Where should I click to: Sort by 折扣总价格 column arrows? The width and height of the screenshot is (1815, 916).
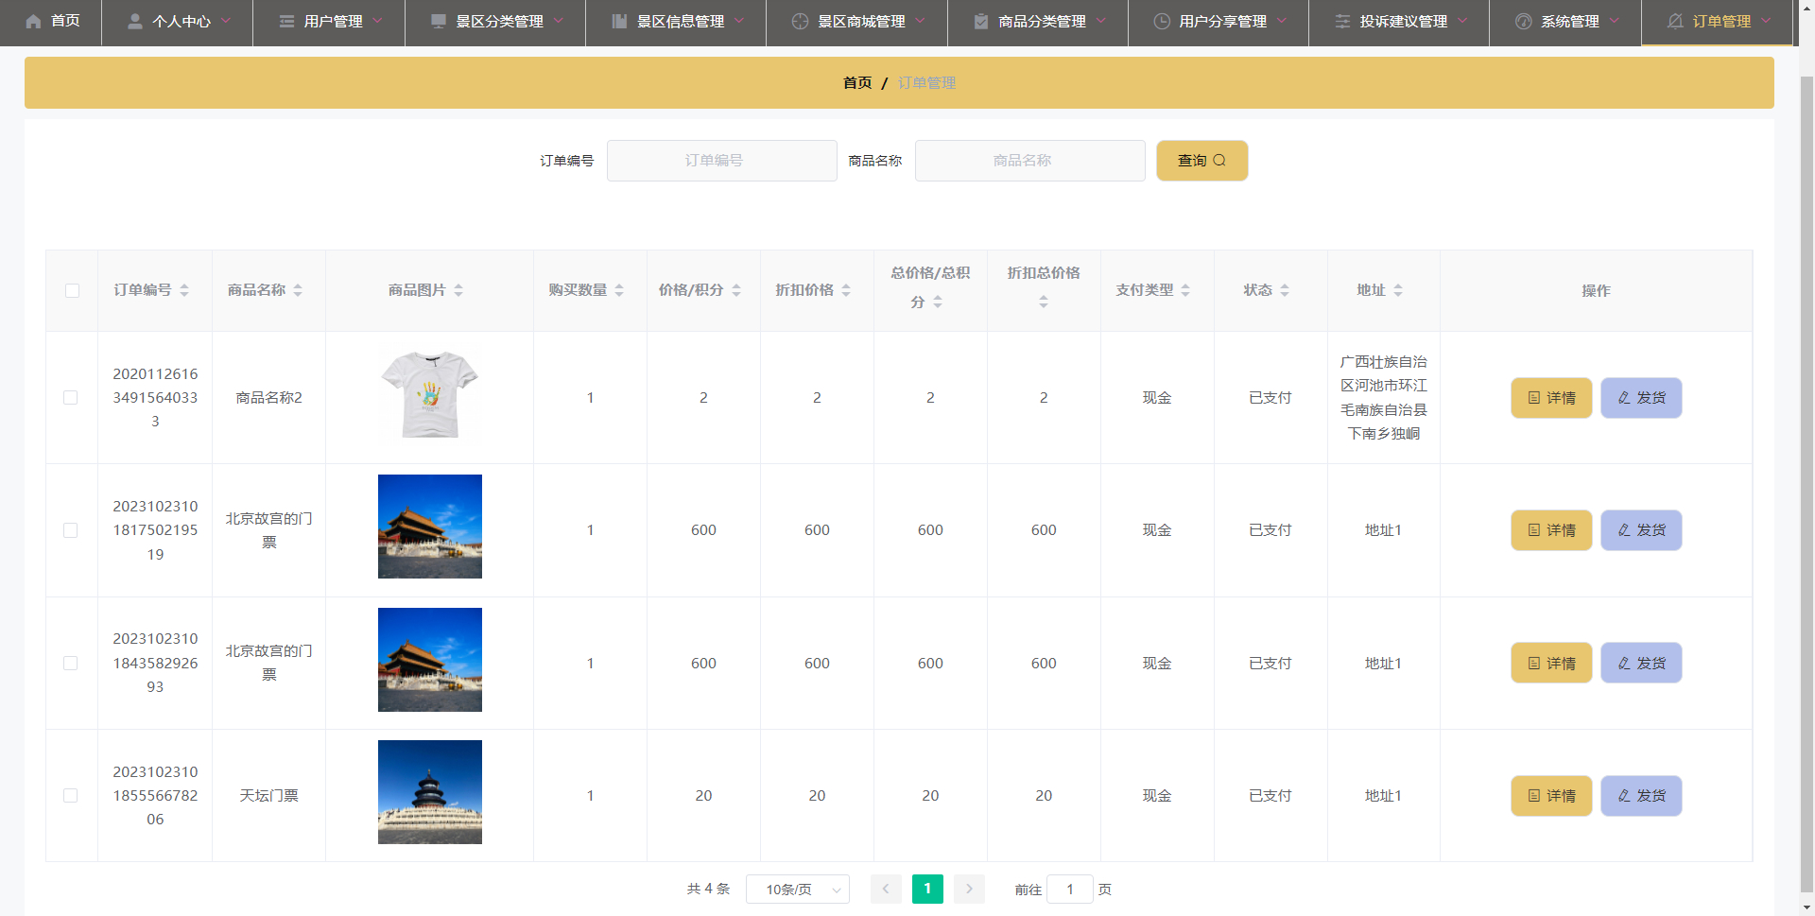[x=1044, y=302]
